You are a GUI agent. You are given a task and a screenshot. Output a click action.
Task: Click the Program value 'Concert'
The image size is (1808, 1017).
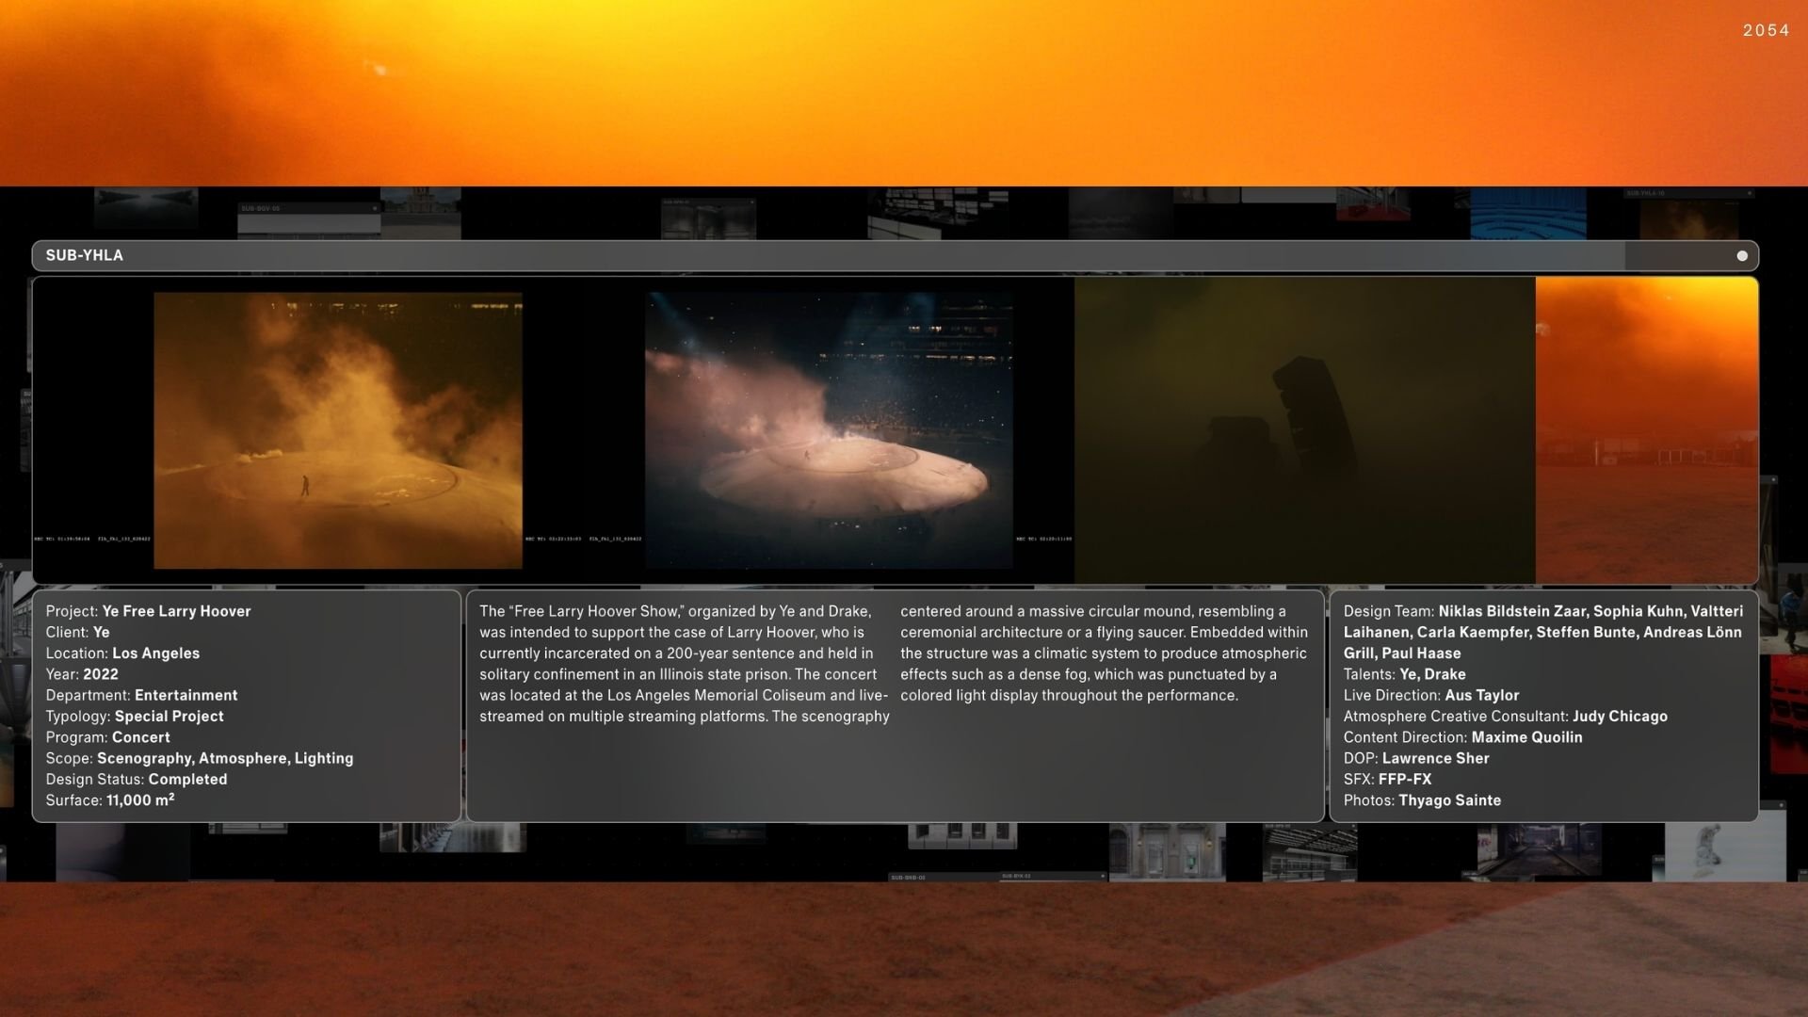click(x=141, y=737)
